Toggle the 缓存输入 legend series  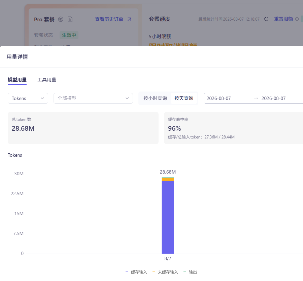[x=136, y=272]
